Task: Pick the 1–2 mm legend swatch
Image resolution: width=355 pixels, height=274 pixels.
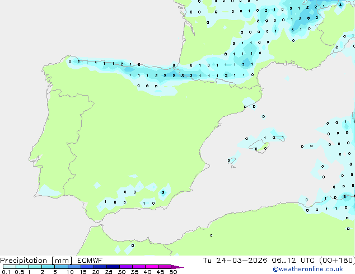Action: coord(35,267)
